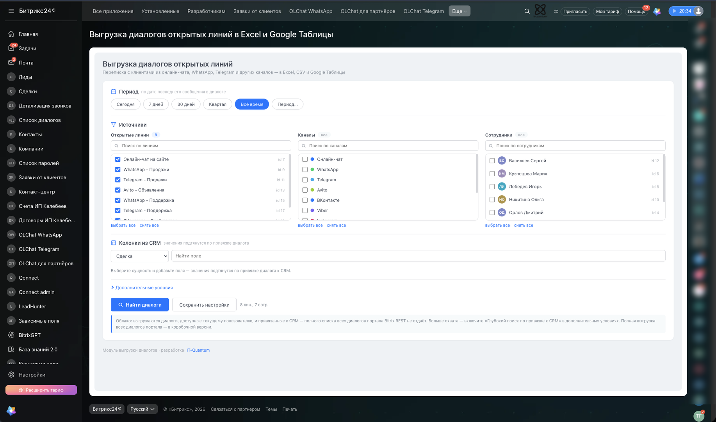Screen dimensions: 716x422
Task: Open the Сделка entity dropdown
Action: click(140, 256)
